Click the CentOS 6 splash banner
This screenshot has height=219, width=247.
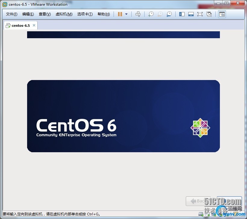pos(123,116)
